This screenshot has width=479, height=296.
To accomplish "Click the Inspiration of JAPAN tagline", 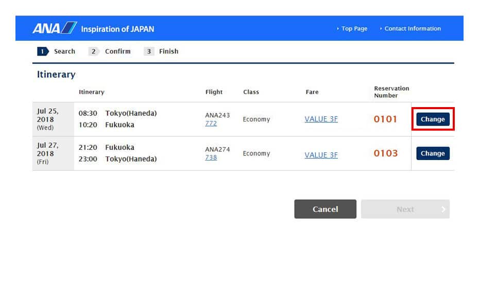I will (x=117, y=29).
